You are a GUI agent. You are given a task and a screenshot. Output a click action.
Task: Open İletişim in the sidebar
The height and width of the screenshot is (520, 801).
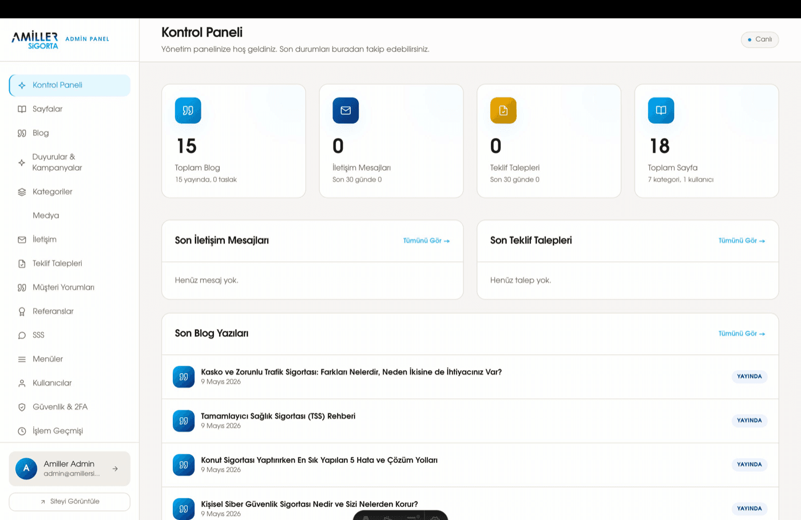pyautogui.click(x=70, y=239)
